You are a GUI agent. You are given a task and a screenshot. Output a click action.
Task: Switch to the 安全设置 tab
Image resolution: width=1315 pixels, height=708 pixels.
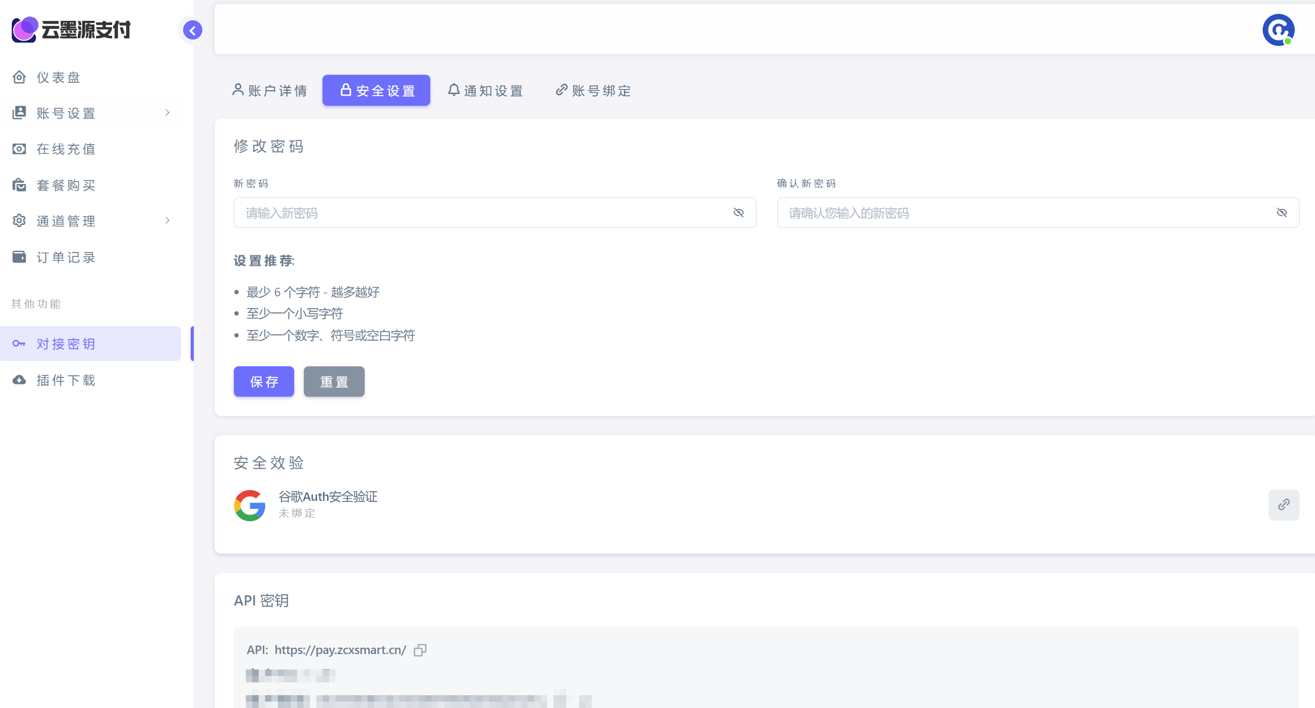tap(376, 91)
